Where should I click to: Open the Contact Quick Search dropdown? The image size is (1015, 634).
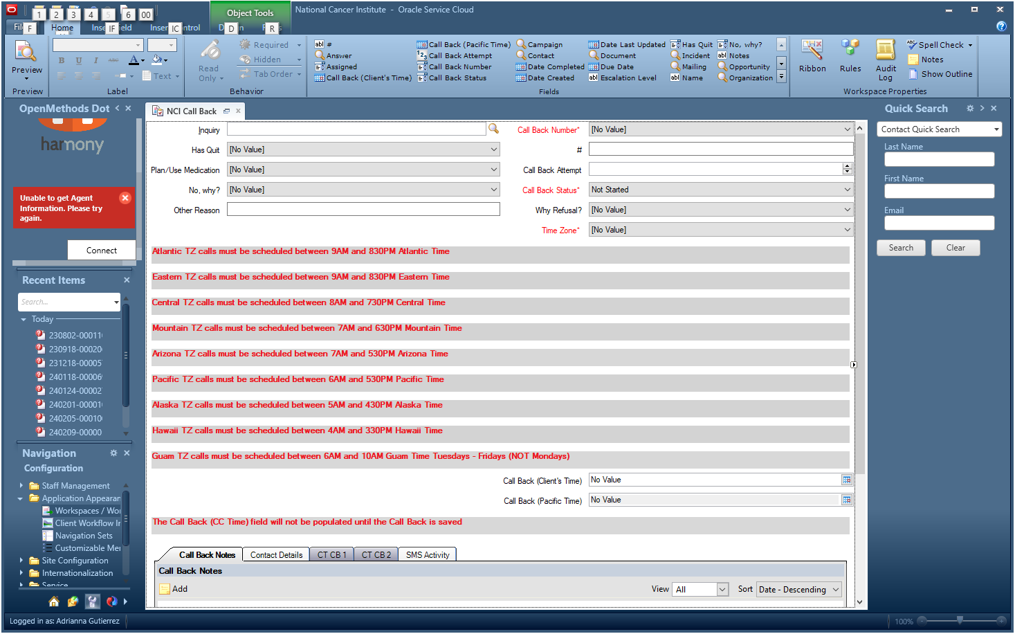click(996, 129)
